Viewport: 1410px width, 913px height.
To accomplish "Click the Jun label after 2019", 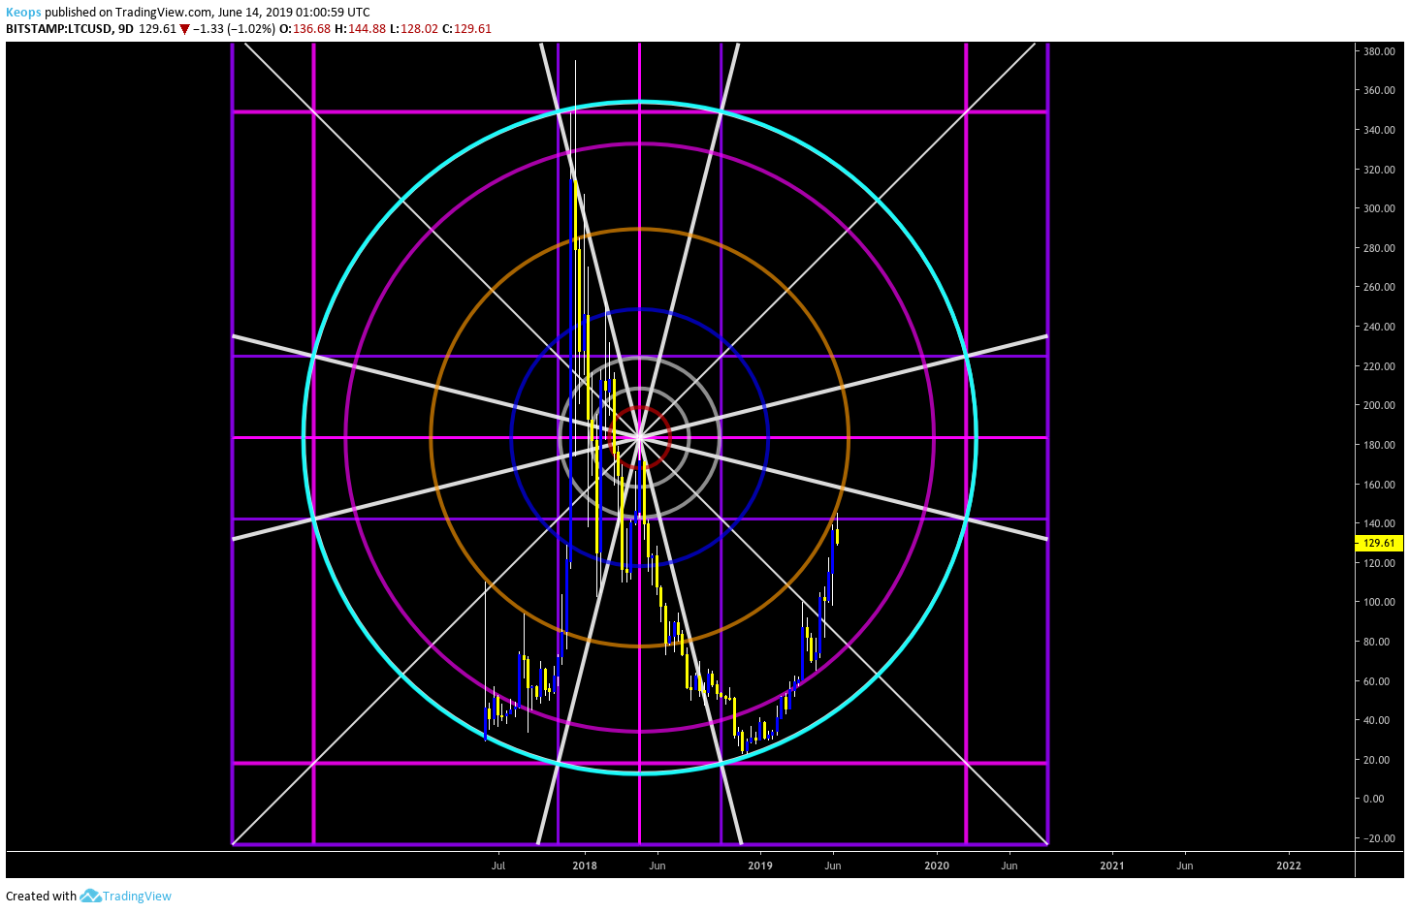I will pyautogui.click(x=833, y=866).
